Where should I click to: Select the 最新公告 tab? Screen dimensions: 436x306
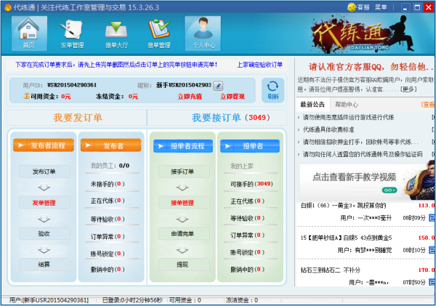[312, 105]
